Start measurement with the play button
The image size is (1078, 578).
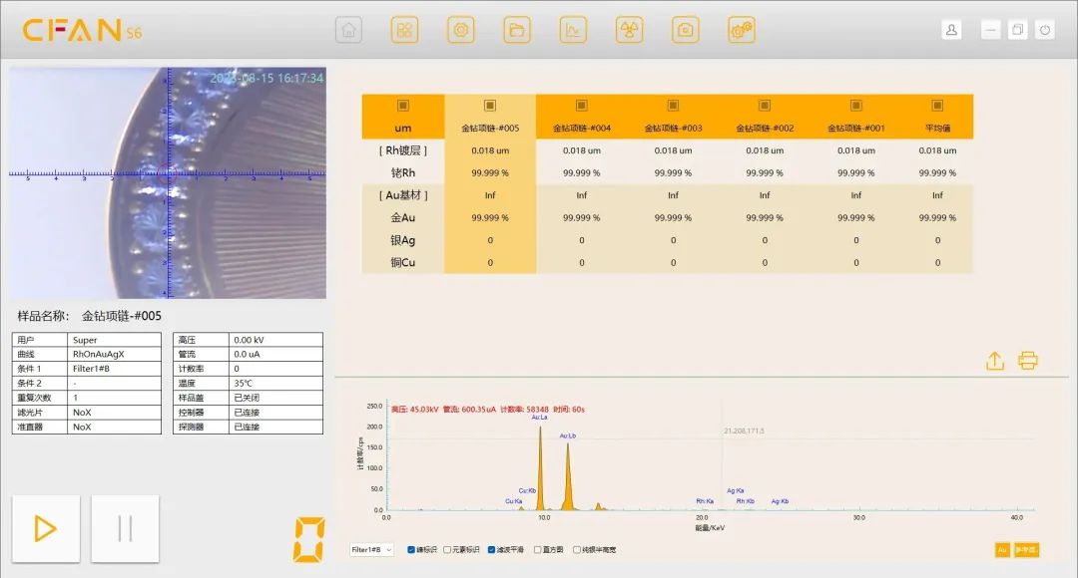(46, 528)
